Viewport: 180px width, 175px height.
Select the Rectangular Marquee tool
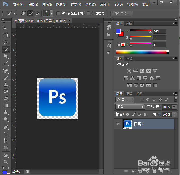(x=6, y=36)
